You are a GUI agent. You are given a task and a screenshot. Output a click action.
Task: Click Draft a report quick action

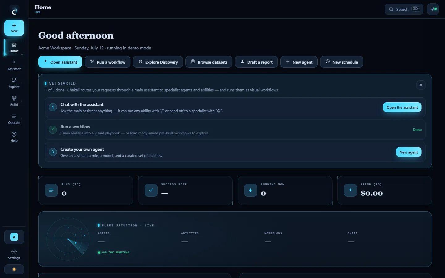tap(256, 62)
